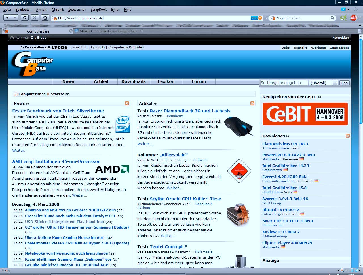The height and width of the screenshot is (275, 363).
Task: Open the Chronik menu
Action: (x=58, y=10)
